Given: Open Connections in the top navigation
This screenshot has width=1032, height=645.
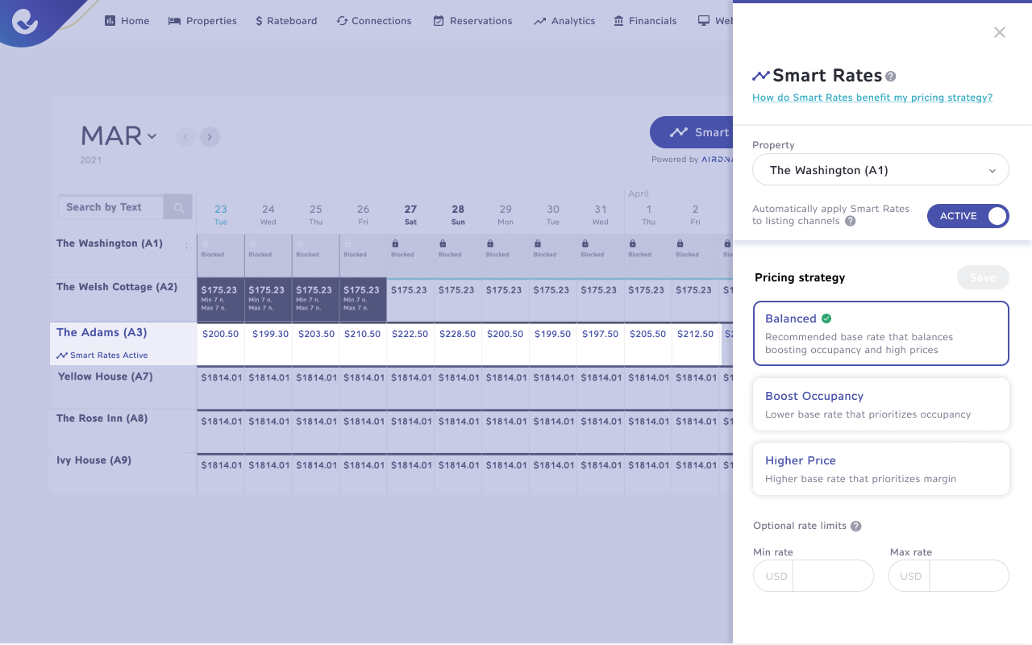Looking at the screenshot, I should point(374,21).
